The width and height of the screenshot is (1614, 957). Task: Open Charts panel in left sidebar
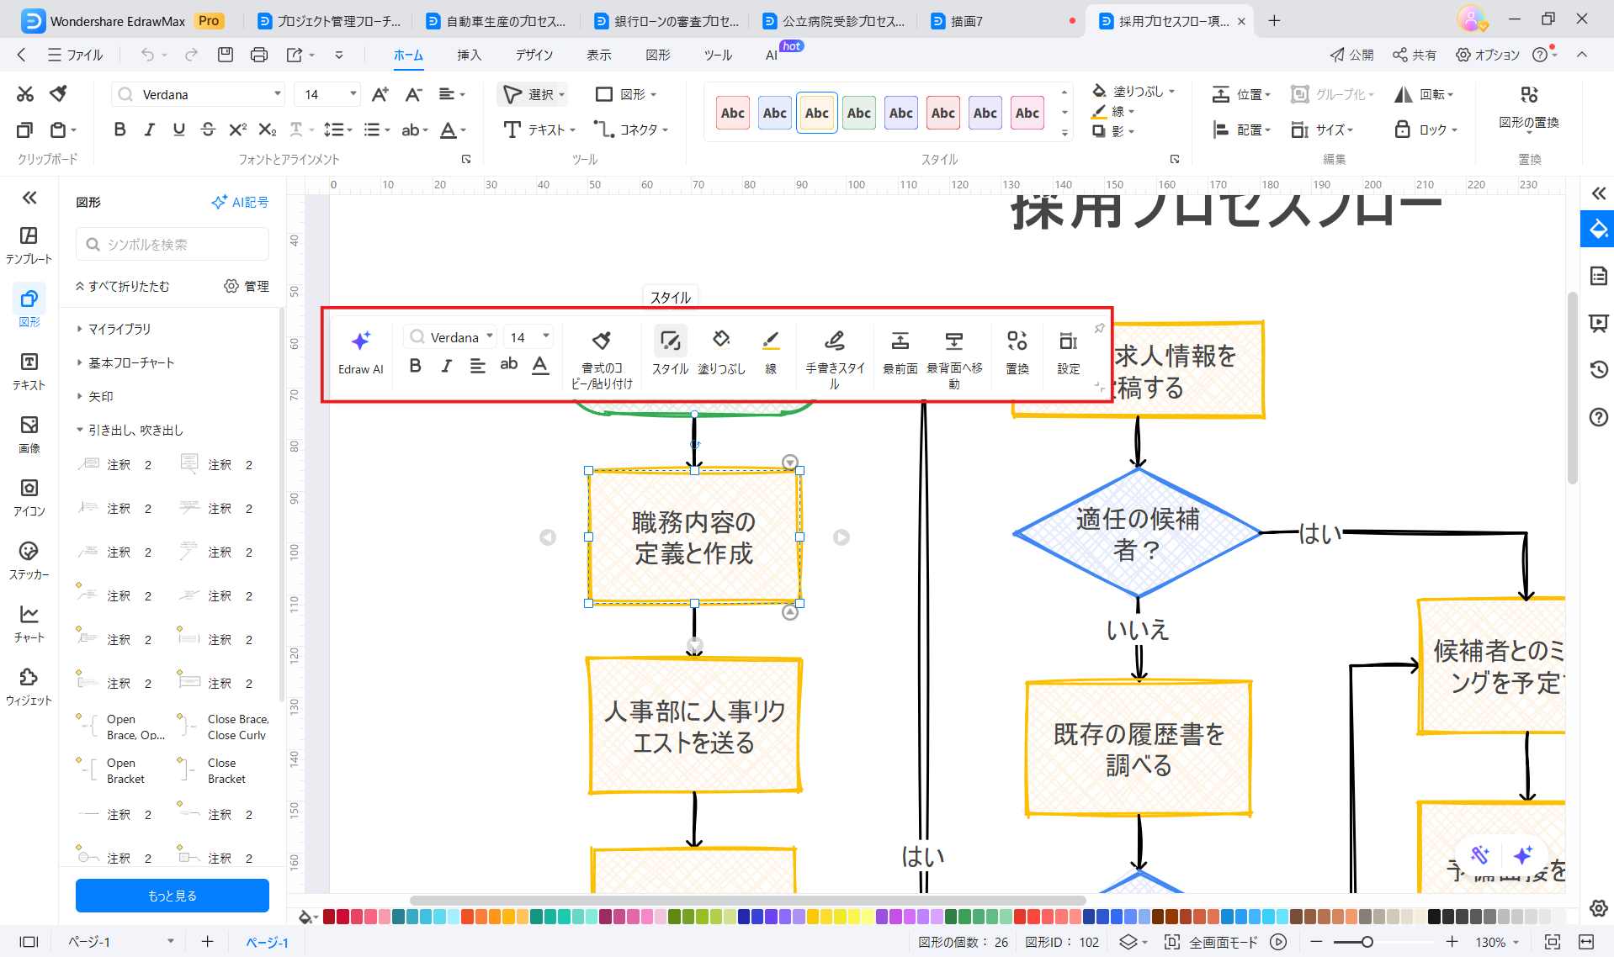[x=29, y=623]
